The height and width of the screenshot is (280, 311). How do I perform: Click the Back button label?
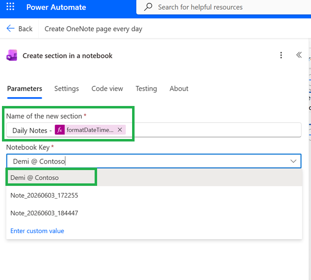(26, 29)
